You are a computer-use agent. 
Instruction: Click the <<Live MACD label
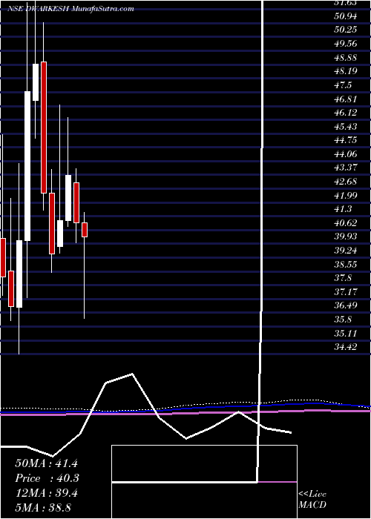pyautogui.click(x=312, y=500)
